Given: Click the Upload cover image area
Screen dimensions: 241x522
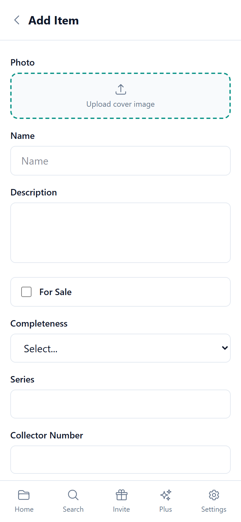Looking at the screenshot, I should click(x=121, y=96).
